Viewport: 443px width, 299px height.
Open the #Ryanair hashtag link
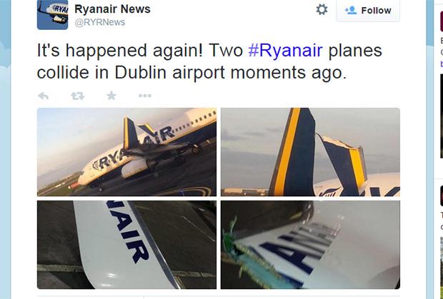click(x=285, y=51)
